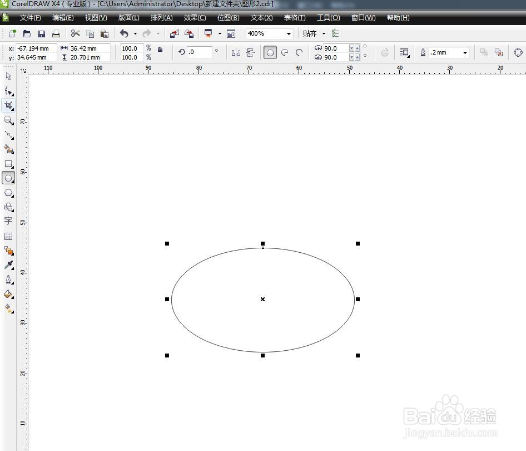Open the outline width dropdown
This screenshot has height=451, width=526.
pyautogui.click(x=465, y=52)
